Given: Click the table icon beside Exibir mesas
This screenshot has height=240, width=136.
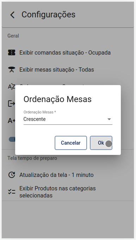Looking at the screenshot, I should point(12,69).
